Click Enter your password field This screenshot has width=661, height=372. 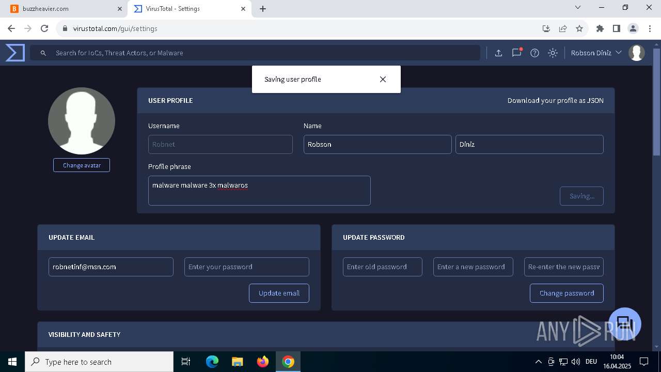click(247, 267)
